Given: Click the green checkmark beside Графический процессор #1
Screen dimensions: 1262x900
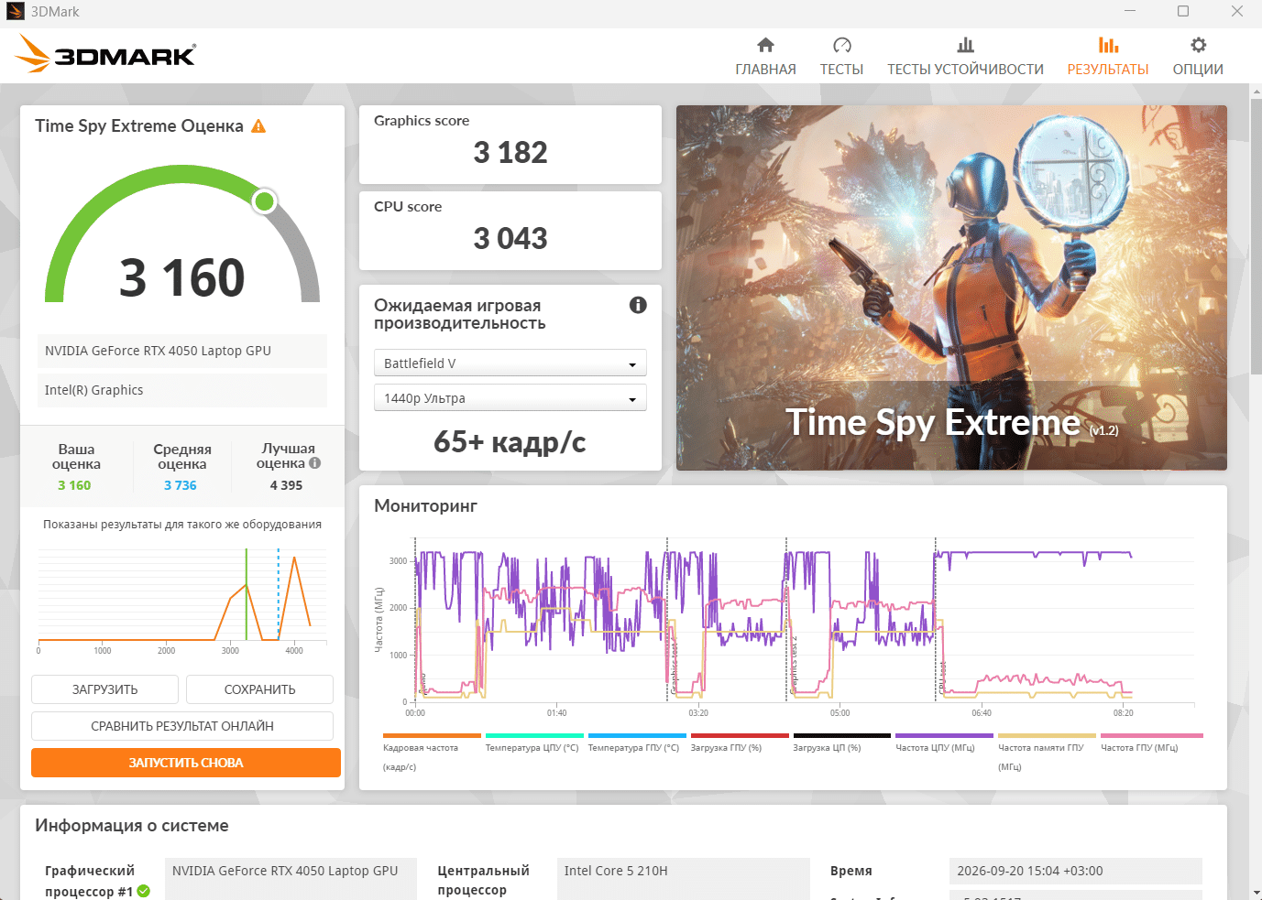Looking at the screenshot, I should click(x=144, y=891).
